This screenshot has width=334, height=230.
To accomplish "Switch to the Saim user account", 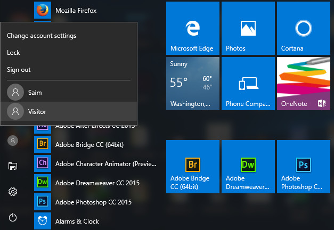I will pos(35,93).
